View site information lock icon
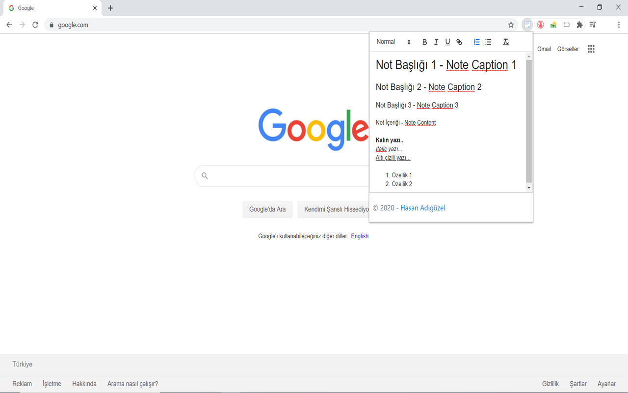Image resolution: width=628 pixels, height=393 pixels. (51, 25)
